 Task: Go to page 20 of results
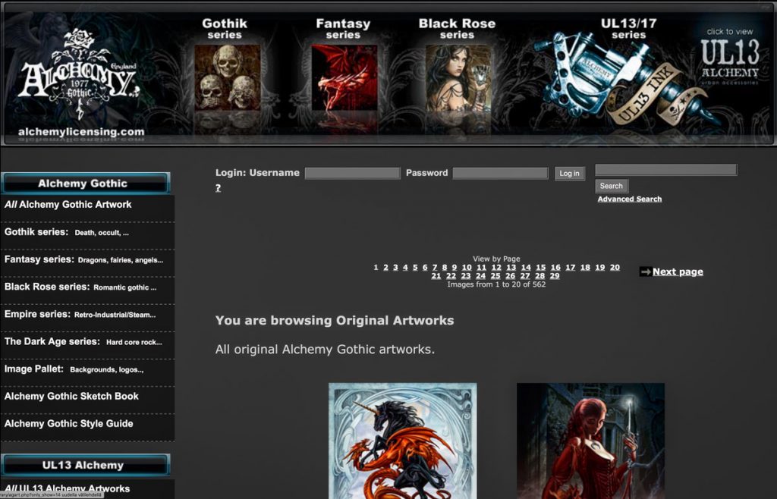[x=615, y=267]
